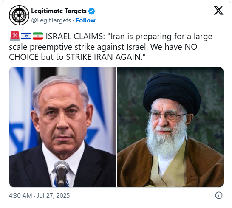This screenshot has width=232, height=208.
Task: Open the right photo of bearded man
Action: pos(170,127)
